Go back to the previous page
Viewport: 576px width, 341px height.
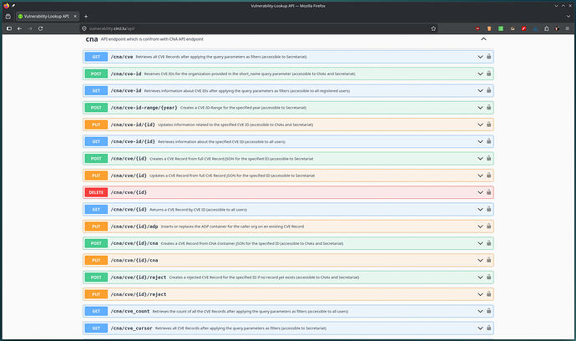(x=19, y=28)
